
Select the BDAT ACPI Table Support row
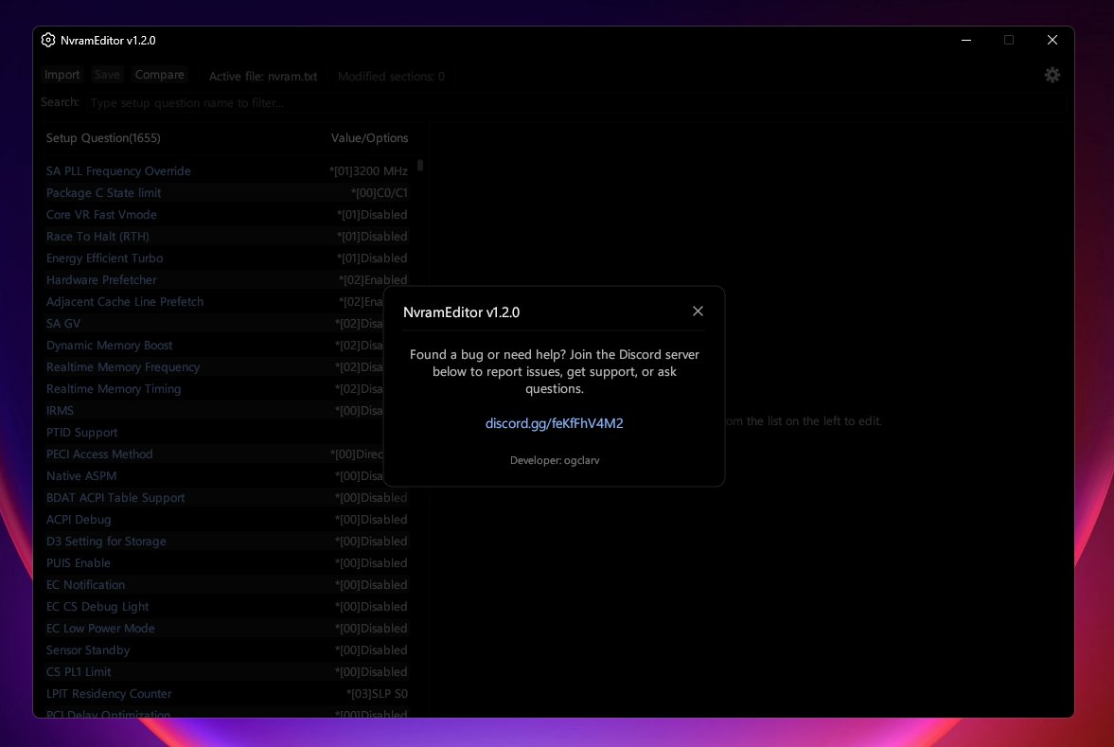(x=226, y=497)
